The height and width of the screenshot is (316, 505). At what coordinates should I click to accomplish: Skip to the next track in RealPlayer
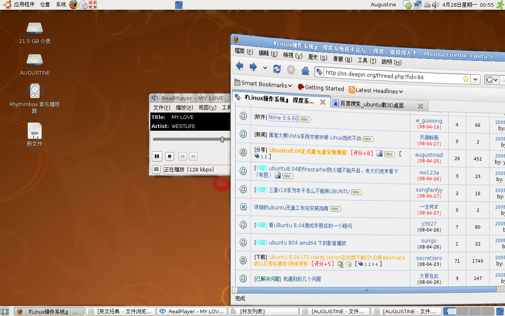193,156
